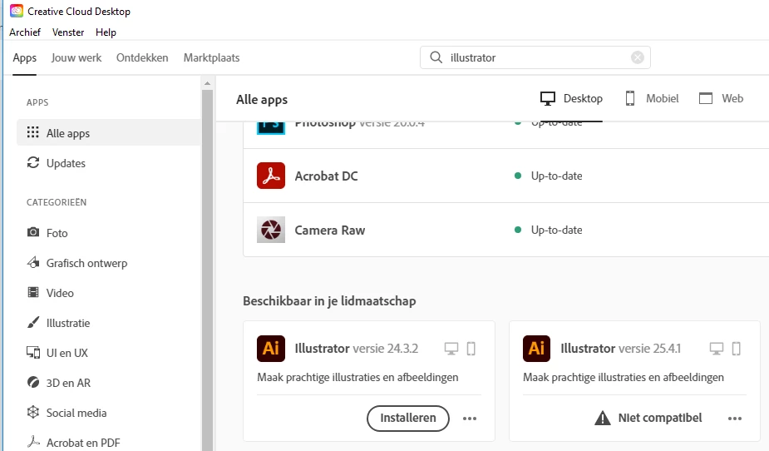Click the Video filmstrip icon
769x451 pixels.
click(x=33, y=293)
